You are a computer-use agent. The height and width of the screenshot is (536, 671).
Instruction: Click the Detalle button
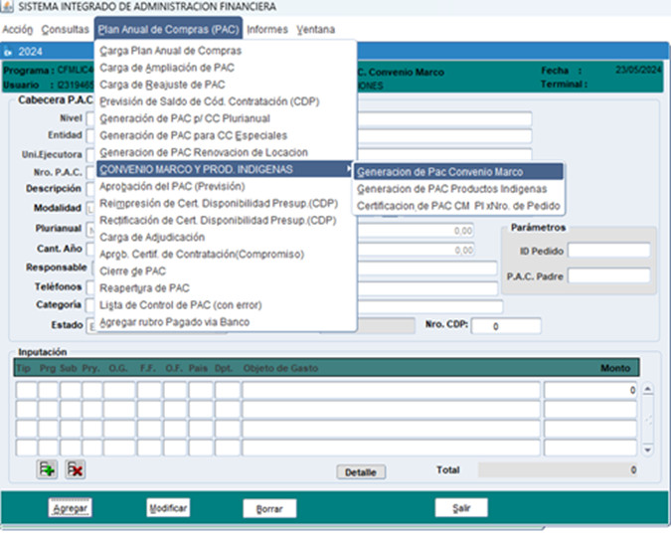point(360,472)
